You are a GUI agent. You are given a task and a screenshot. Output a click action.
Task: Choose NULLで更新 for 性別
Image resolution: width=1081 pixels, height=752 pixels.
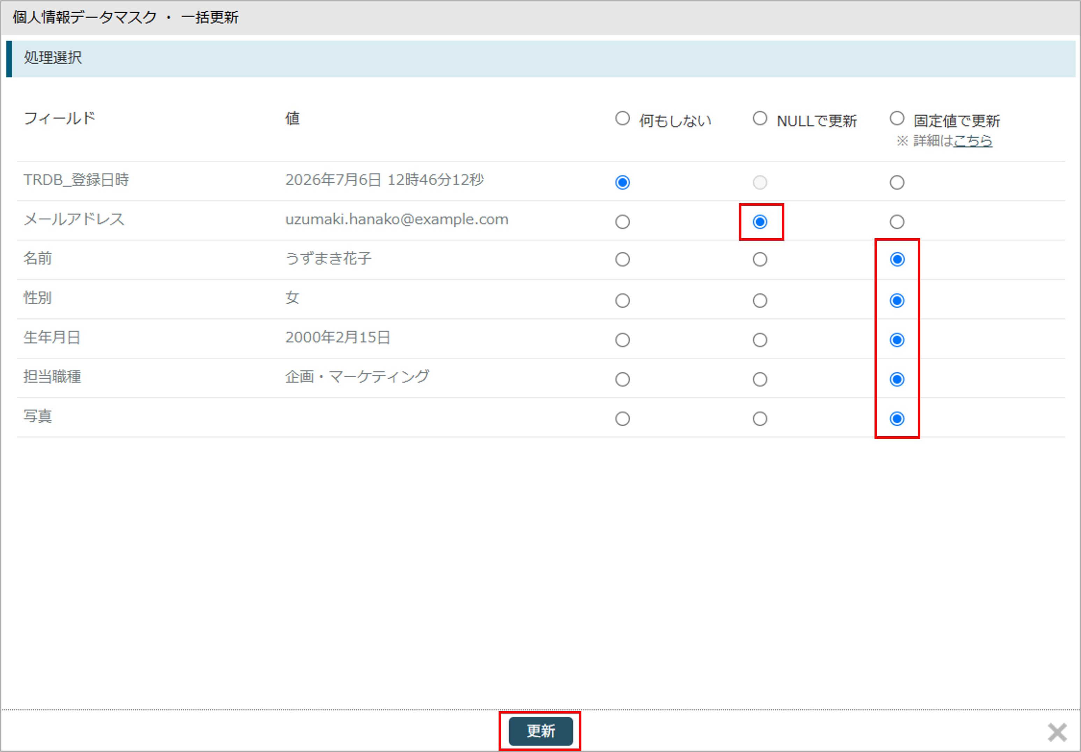pos(760,300)
